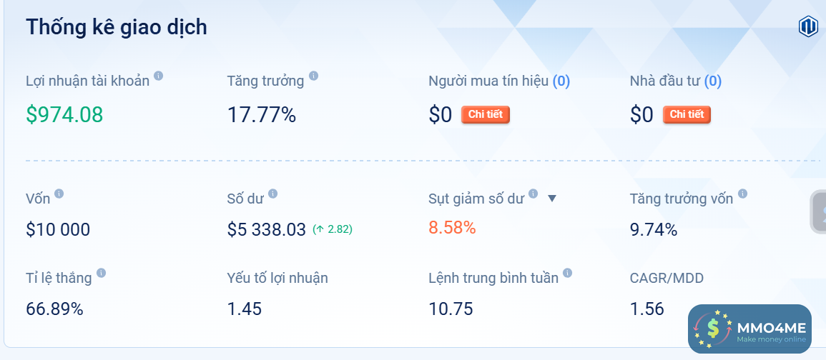Screen dimensions: 826x360
Task: Click the Người mua tín hiệu (0) count
Action: tap(561, 81)
